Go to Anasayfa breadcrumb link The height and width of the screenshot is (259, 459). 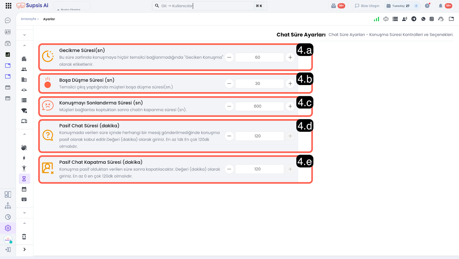coord(28,19)
